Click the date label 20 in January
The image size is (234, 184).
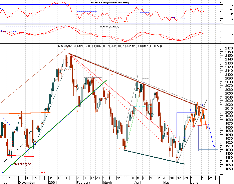click(66, 178)
